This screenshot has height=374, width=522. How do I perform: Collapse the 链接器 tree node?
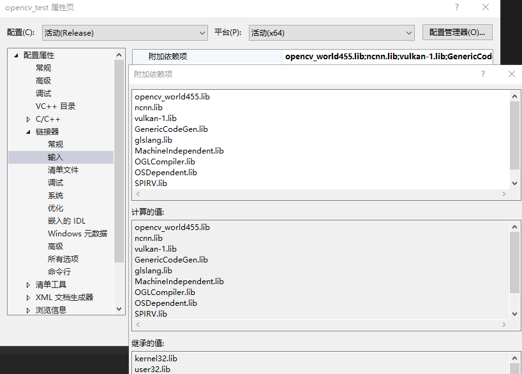click(28, 132)
